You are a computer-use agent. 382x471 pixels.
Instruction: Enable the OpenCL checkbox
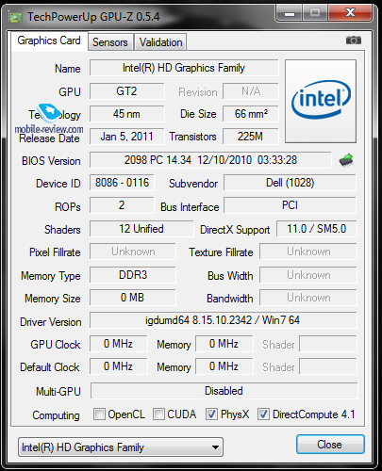click(99, 414)
